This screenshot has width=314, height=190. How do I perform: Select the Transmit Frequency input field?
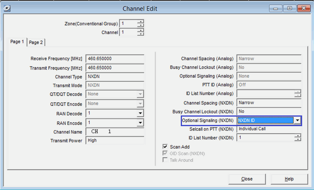point(115,68)
